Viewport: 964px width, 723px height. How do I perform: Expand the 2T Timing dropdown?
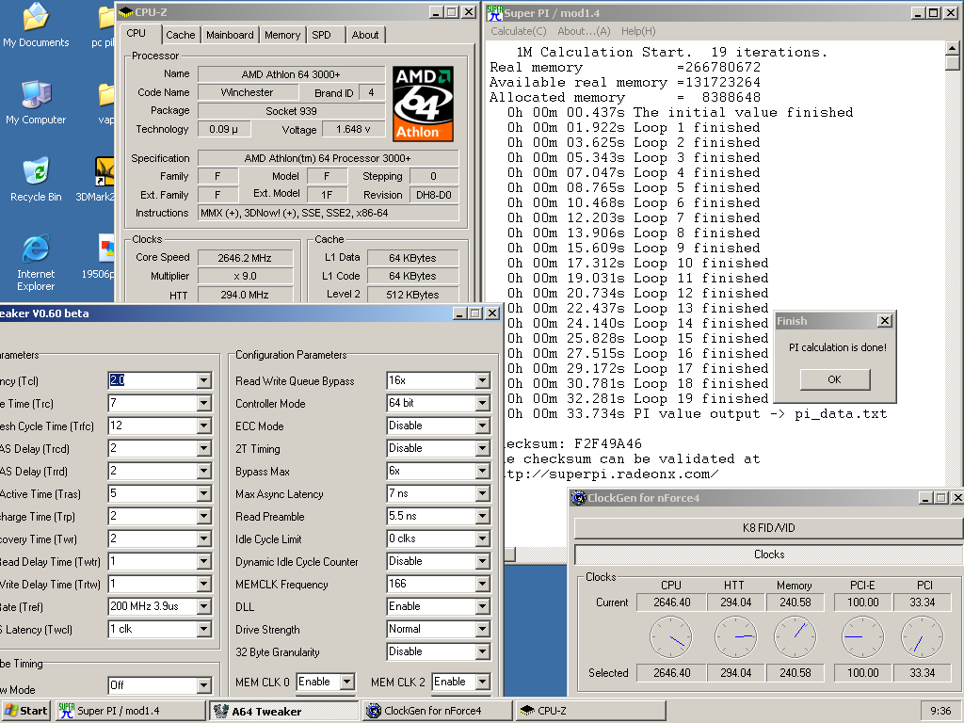coord(483,449)
